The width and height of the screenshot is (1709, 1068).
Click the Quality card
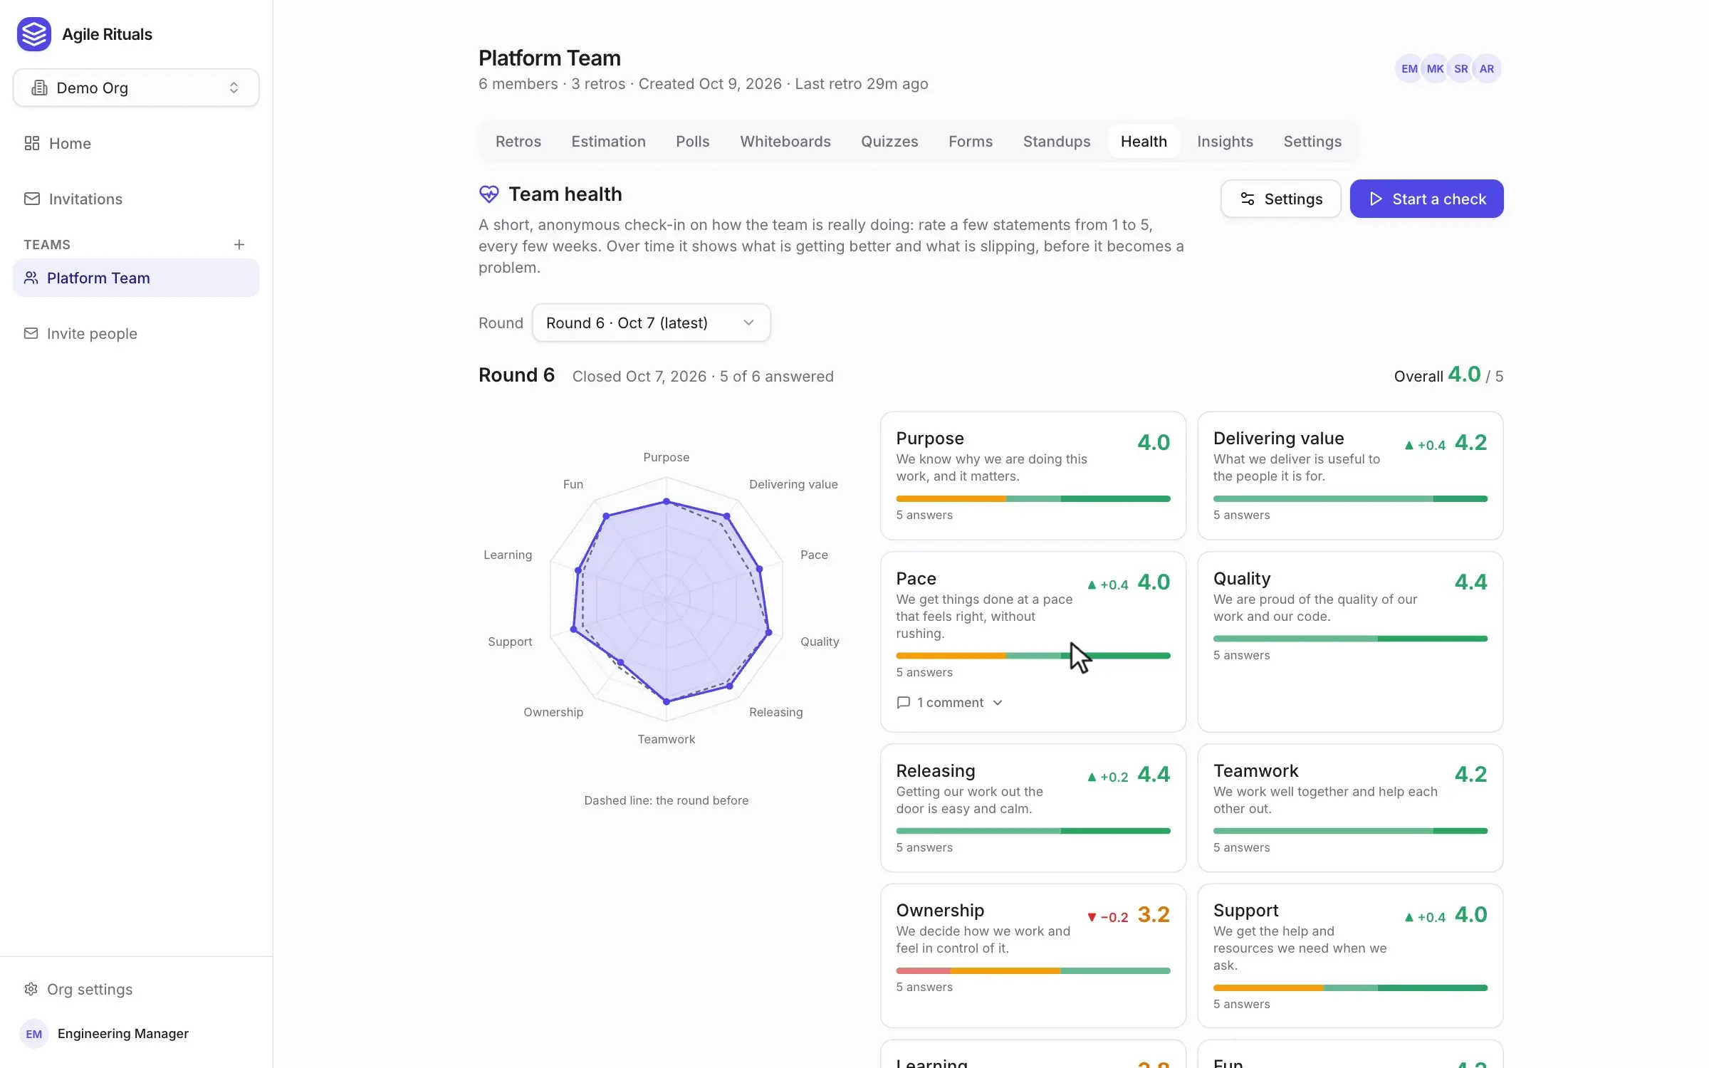click(1350, 642)
